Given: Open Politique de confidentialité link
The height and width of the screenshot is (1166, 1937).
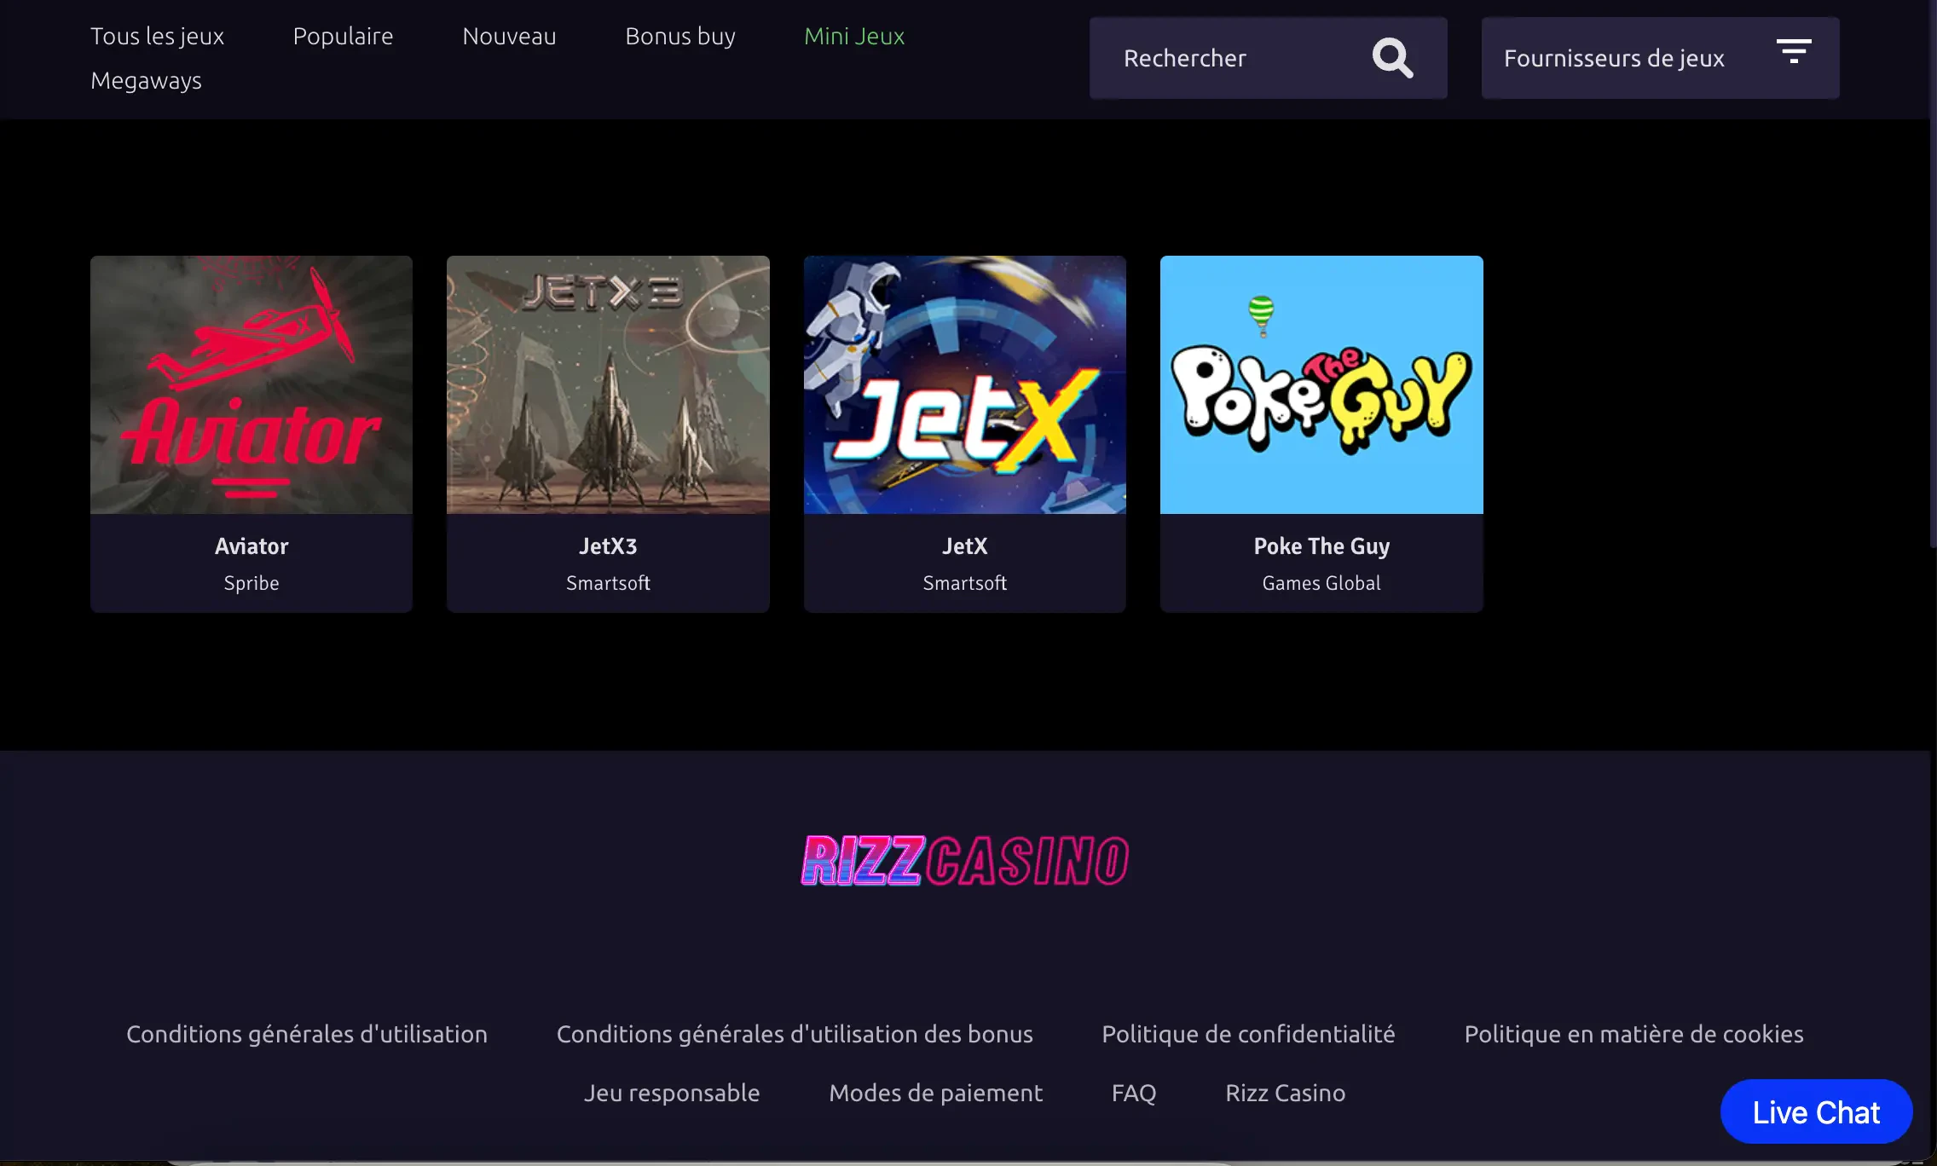Looking at the screenshot, I should (x=1248, y=1034).
